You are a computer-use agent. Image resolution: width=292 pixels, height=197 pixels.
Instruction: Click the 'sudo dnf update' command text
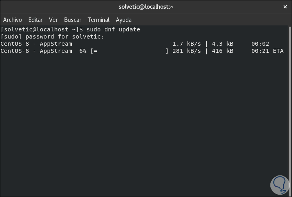pyautogui.click(x=112, y=30)
